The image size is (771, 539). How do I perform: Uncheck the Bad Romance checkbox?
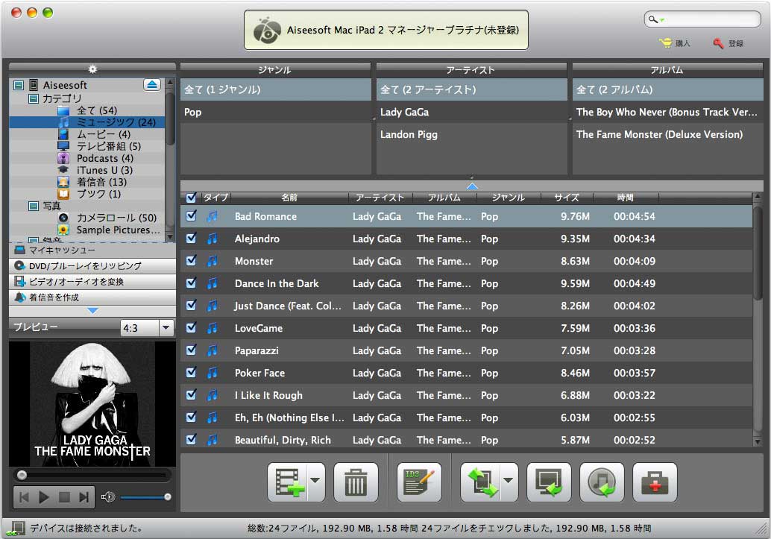click(x=192, y=216)
